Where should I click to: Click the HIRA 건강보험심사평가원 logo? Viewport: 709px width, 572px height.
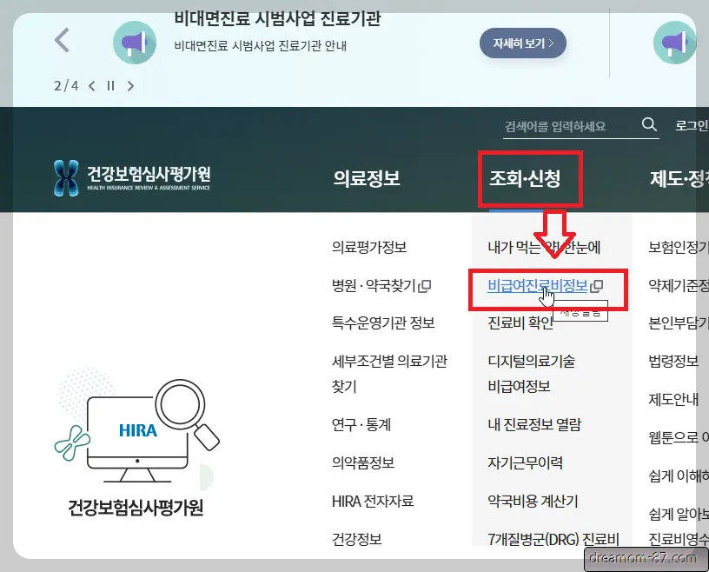pyautogui.click(x=130, y=178)
